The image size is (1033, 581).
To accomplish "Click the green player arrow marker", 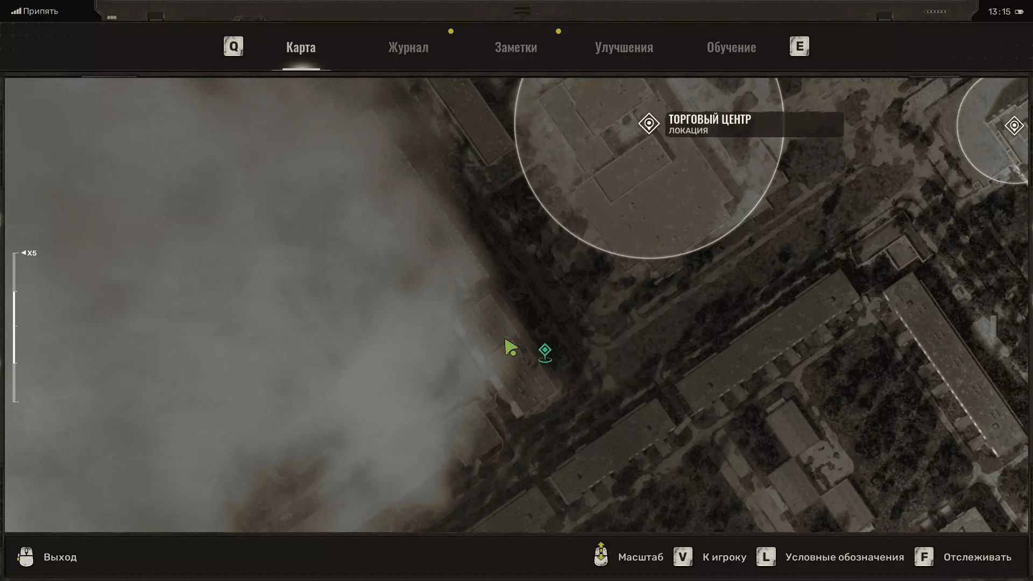I will tap(511, 348).
